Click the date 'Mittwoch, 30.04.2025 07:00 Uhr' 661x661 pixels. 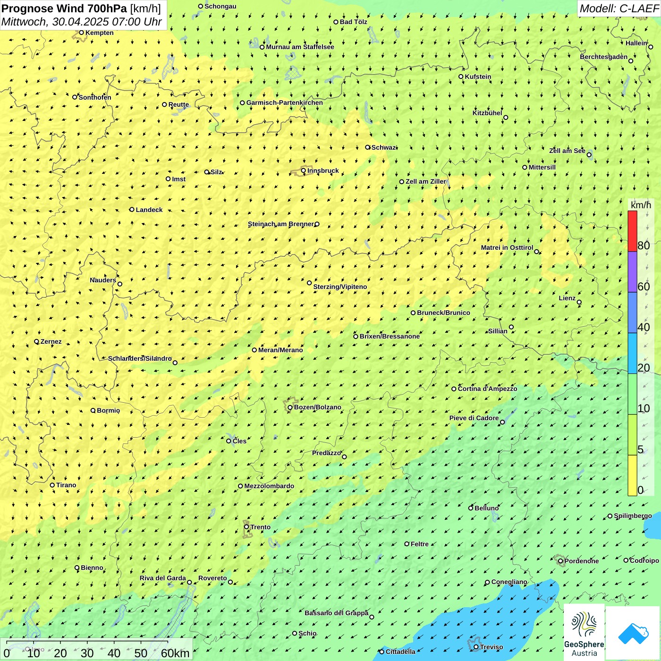(x=82, y=22)
